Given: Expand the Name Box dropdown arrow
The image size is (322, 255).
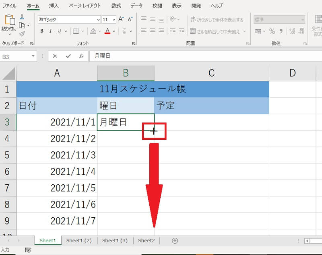Looking at the screenshot, I should click(x=33, y=57).
